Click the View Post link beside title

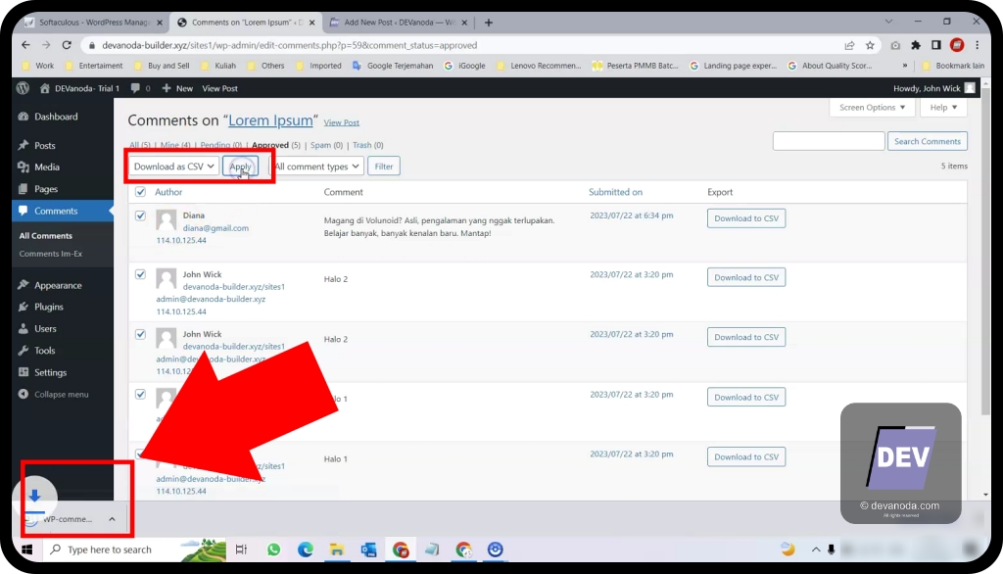[342, 122]
